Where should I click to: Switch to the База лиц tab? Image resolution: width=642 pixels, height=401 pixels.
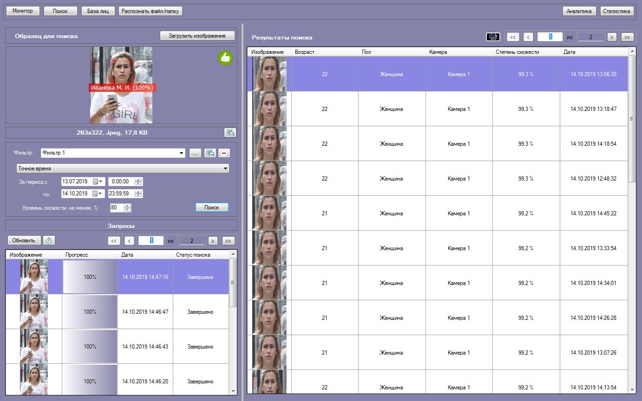98,11
